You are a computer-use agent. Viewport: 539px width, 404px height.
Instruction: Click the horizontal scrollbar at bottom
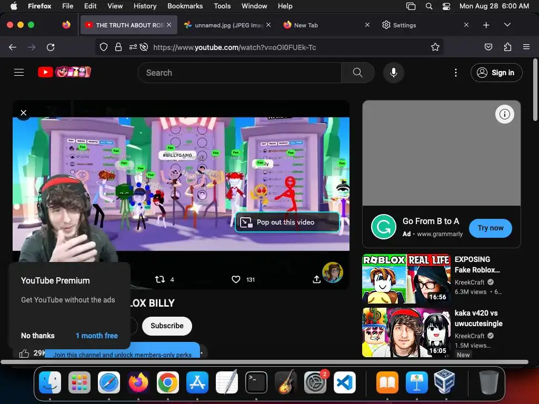pyautogui.click(x=264, y=362)
